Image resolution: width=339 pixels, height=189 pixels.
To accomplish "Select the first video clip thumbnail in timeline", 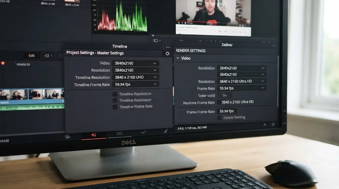I will coord(14,94).
